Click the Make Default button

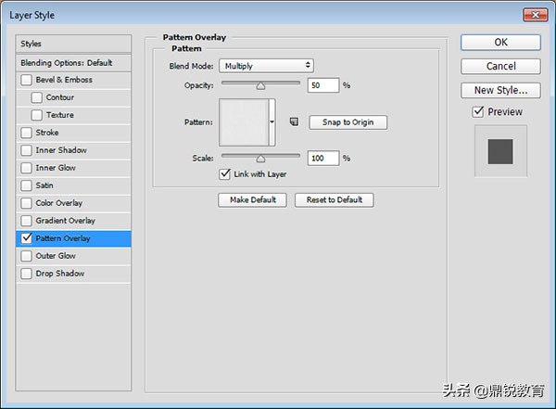point(252,200)
